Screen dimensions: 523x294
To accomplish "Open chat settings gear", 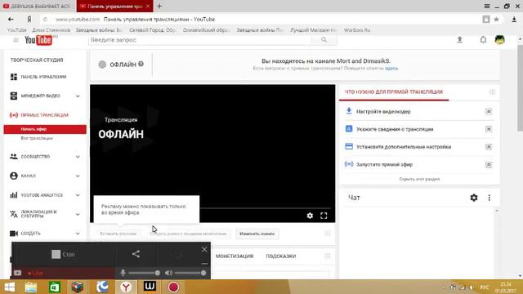I will [474, 198].
